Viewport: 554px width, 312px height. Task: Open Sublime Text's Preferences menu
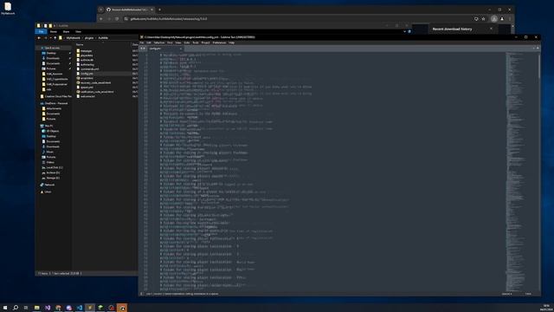click(x=219, y=42)
